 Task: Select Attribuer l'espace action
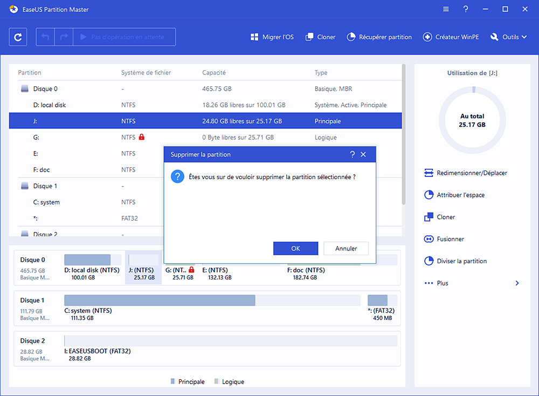(x=454, y=195)
